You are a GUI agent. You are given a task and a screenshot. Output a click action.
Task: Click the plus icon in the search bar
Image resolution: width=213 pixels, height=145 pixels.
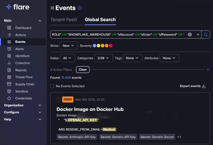pyautogui.click(x=198, y=34)
